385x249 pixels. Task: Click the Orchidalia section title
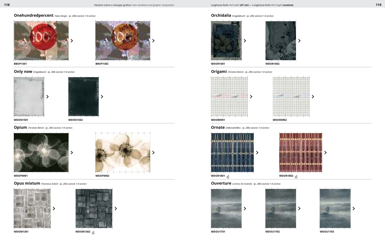click(221, 15)
